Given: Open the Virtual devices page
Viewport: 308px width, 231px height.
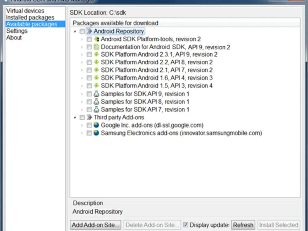Looking at the screenshot, I should (x=25, y=11).
